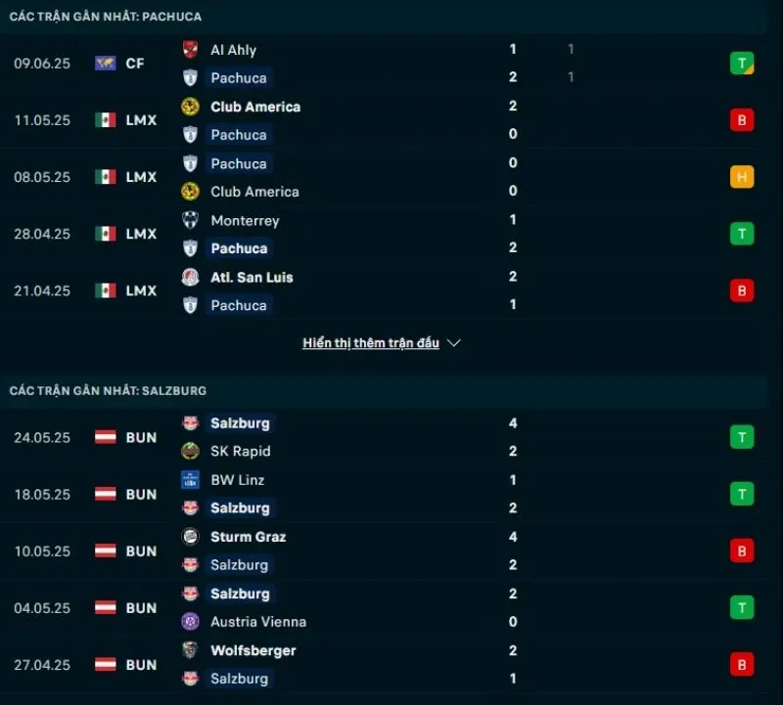Screen dimensions: 783x705
Task: Click the Club America eagle crest
Action: tap(192, 107)
